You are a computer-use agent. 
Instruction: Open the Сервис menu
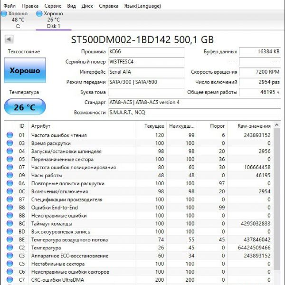[53, 6]
